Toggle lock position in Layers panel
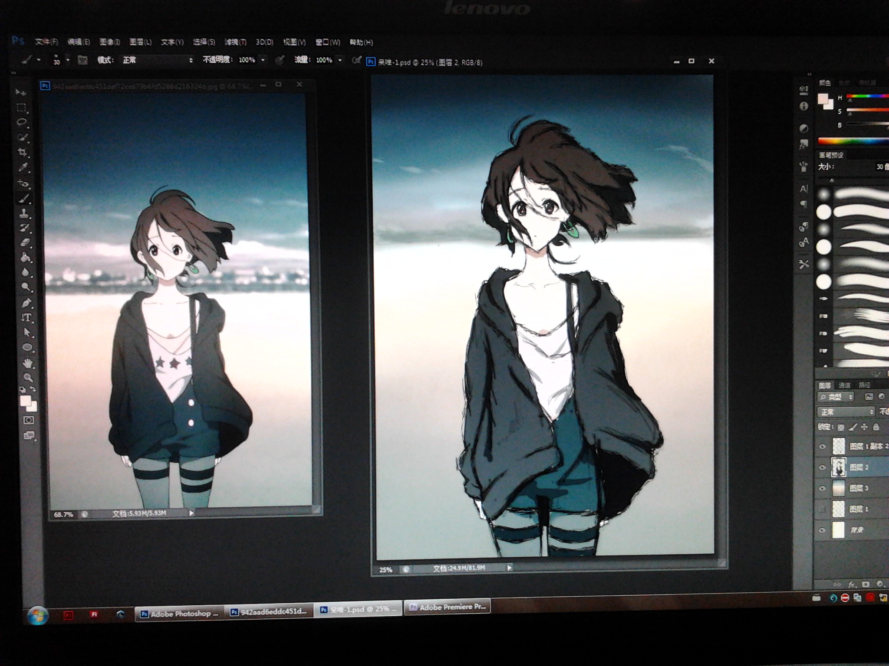Image resolution: width=889 pixels, height=666 pixels. tap(864, 427)
